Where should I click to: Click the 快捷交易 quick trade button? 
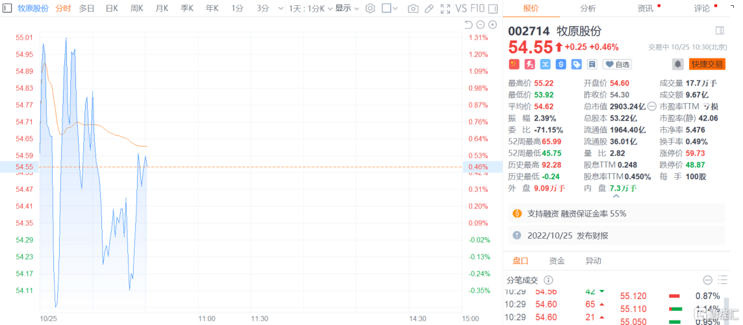point(707,64)
